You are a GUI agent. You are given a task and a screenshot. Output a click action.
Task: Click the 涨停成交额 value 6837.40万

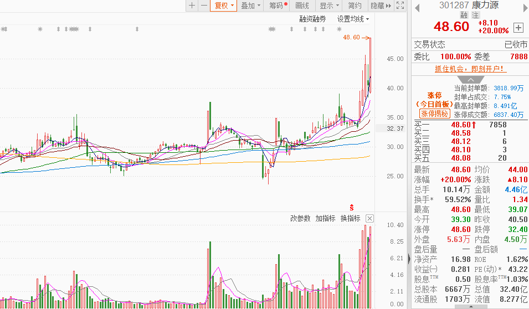click(x=509, y=115)
